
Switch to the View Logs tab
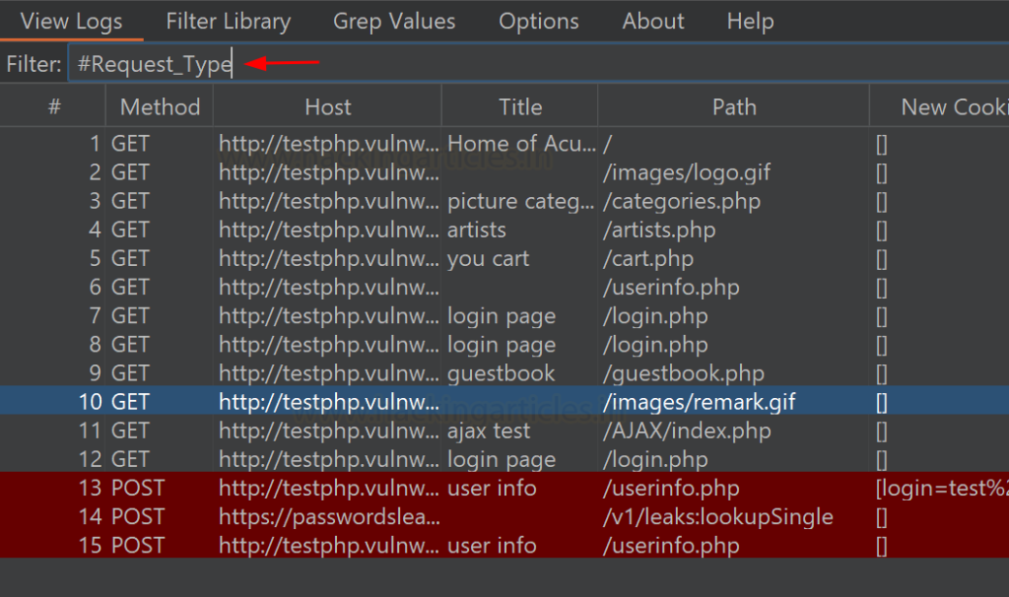pos(71,21)
